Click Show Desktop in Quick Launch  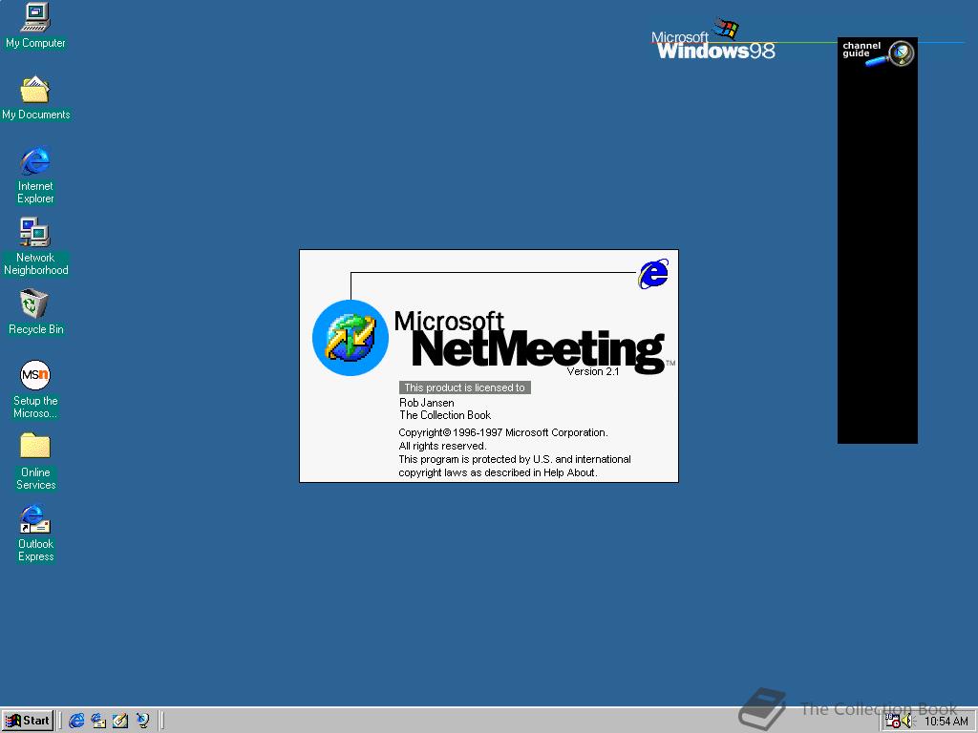click(120, 721)
